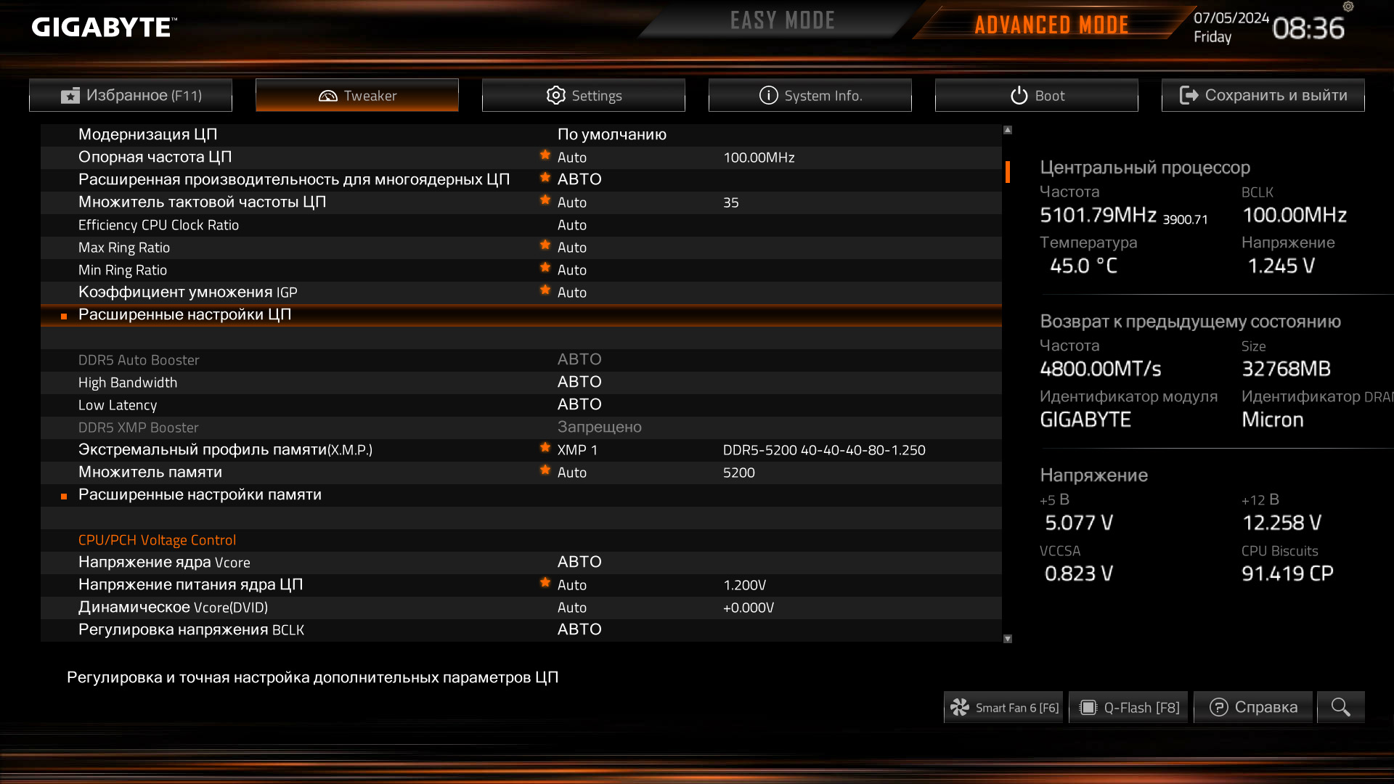The height and width of the screenshot is (784, 1394).
Task: Click the scrollbar down arrow of settings list
Action: (1008, 639)
